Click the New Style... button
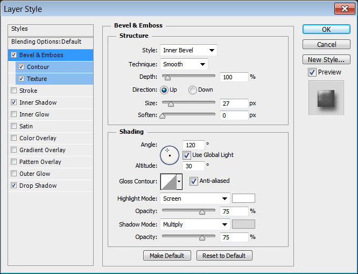Image resolution: width=358 pixels, height=274 pixels. (326, 59)
